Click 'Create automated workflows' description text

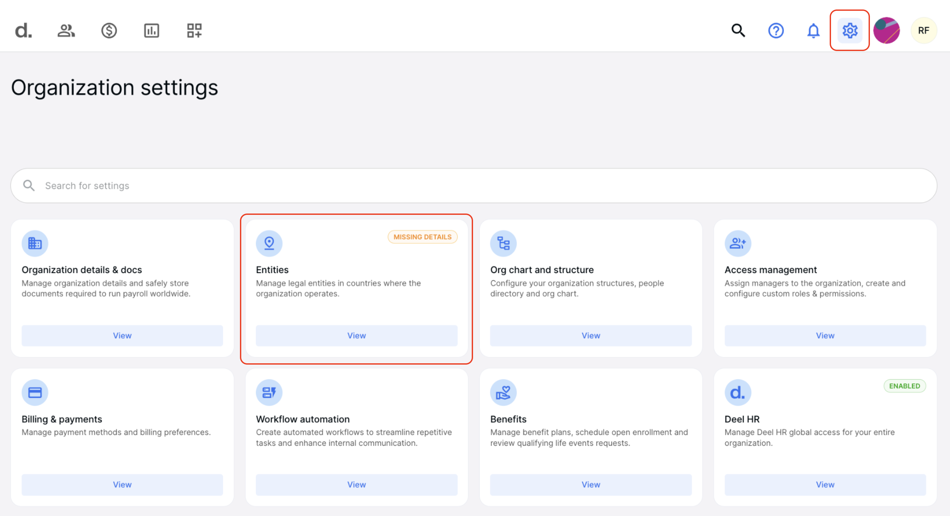pos(354,438)
